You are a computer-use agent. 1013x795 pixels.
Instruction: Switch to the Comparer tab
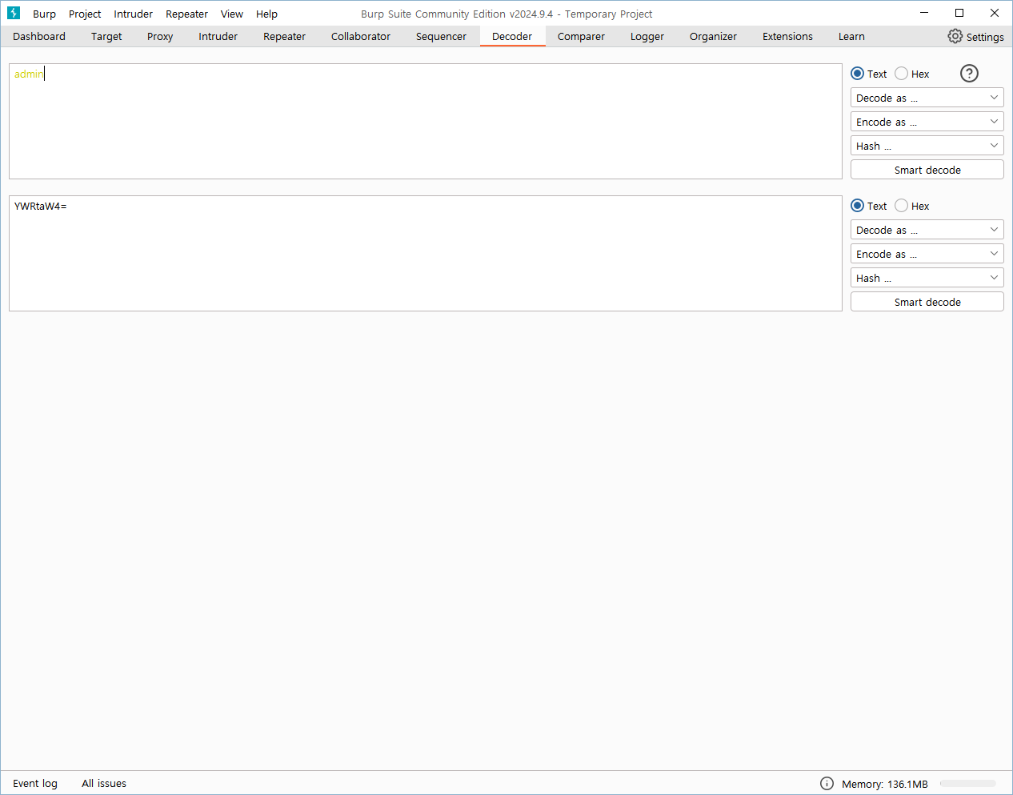581,36
